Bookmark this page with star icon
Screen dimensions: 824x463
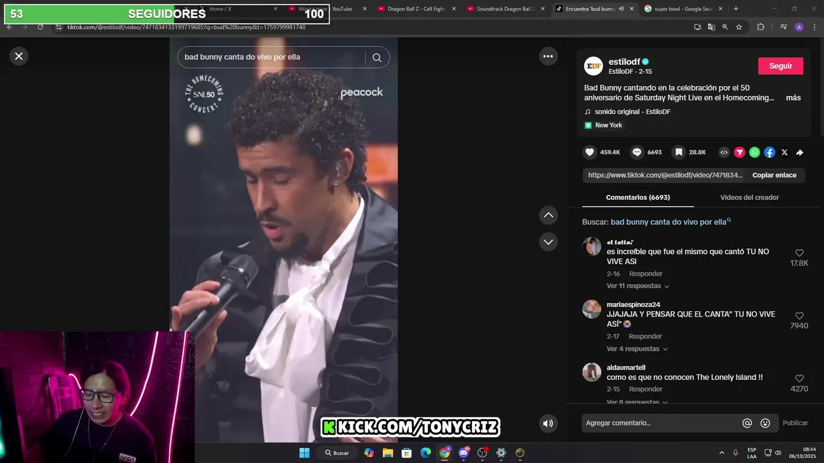pos(739,27)
